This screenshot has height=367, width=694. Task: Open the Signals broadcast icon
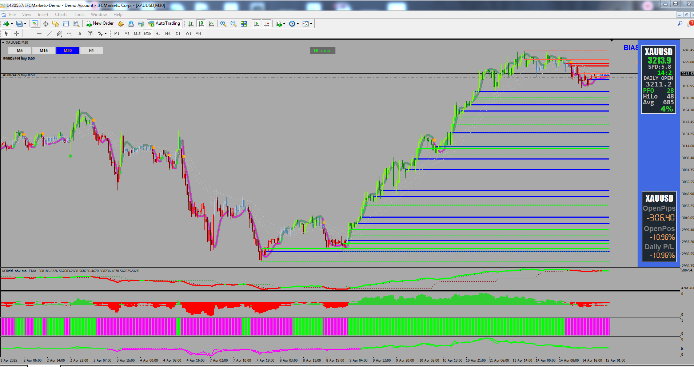(x=141, y=24)
